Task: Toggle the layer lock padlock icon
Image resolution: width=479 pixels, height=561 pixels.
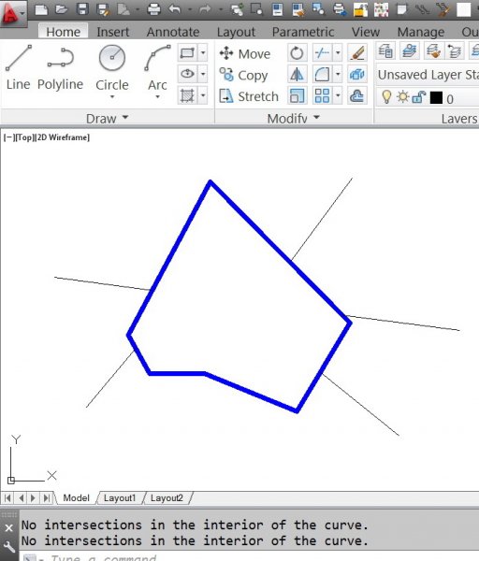Action: 418,97
